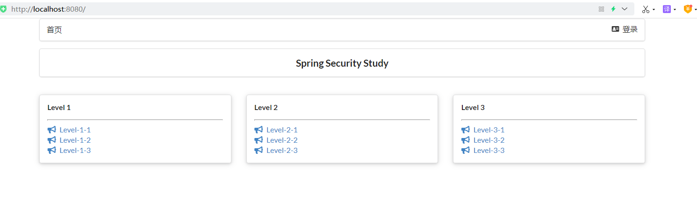This screenshot has height=200, width=697.
Task: Click the green lightning speed-mode icon
Action: [x=613, y=9]
